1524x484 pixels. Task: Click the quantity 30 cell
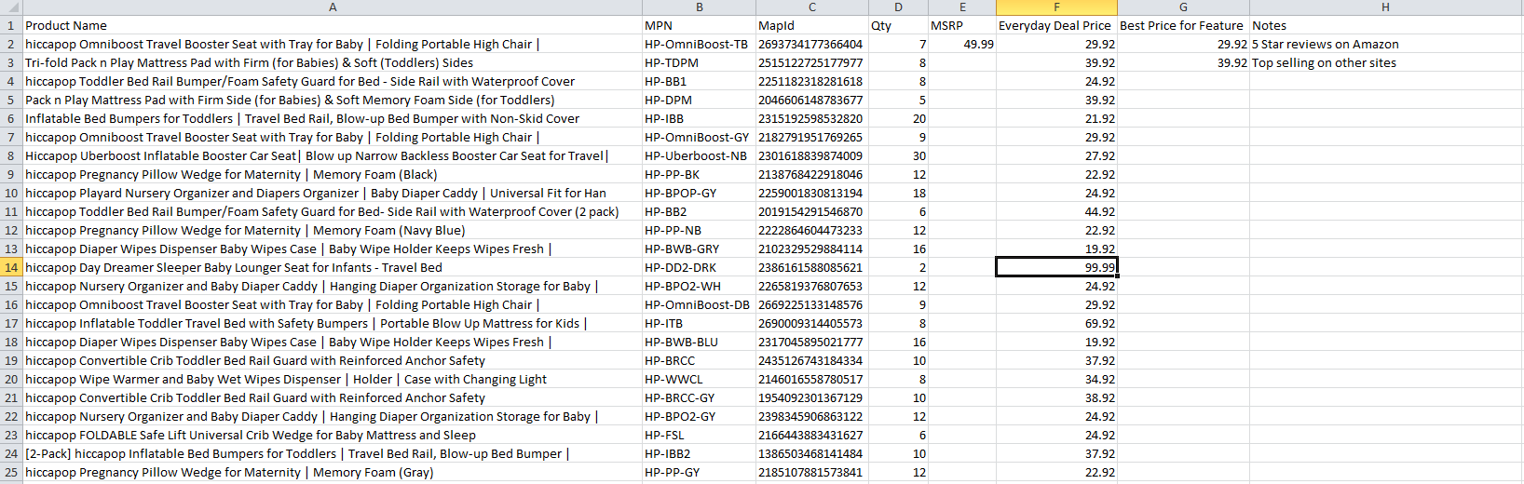898,155
